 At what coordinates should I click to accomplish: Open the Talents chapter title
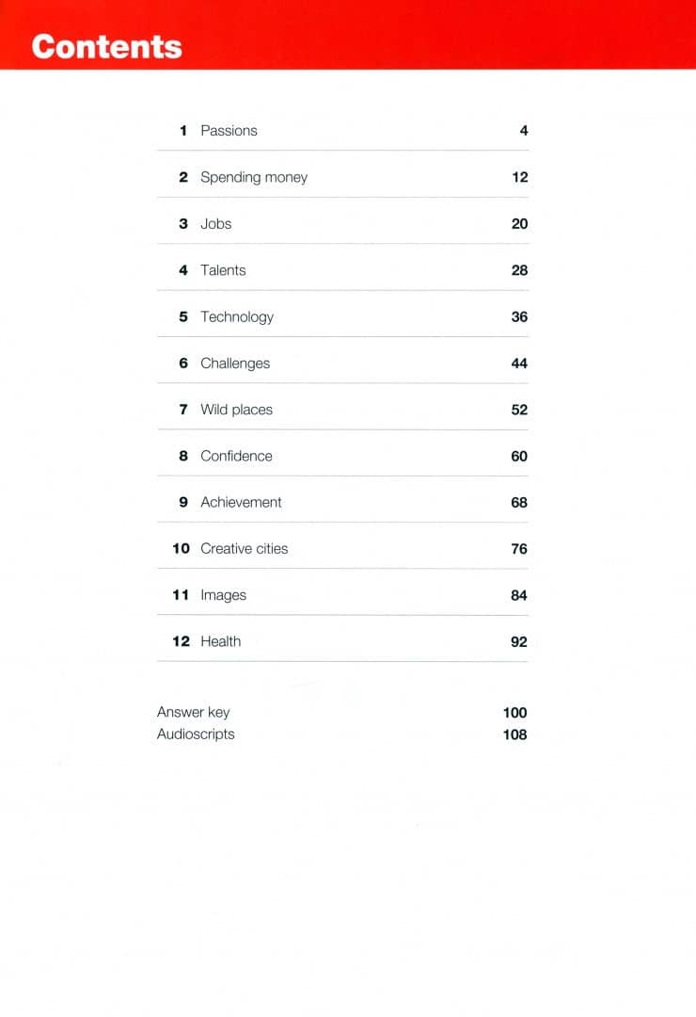(x=223, y=270)
